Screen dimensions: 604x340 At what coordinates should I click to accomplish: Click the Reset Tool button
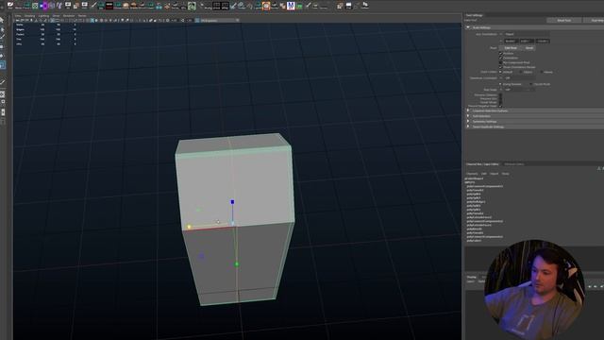point(564,20)
